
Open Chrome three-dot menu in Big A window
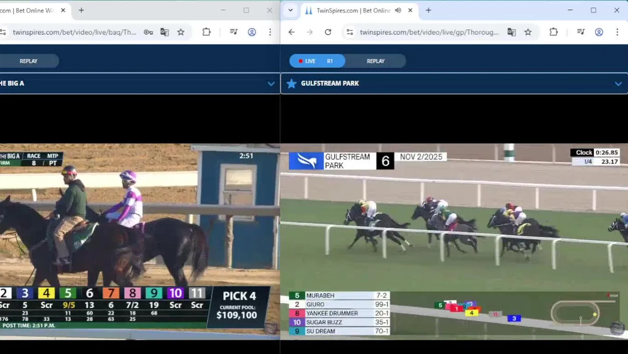click(x=270, y=32)
